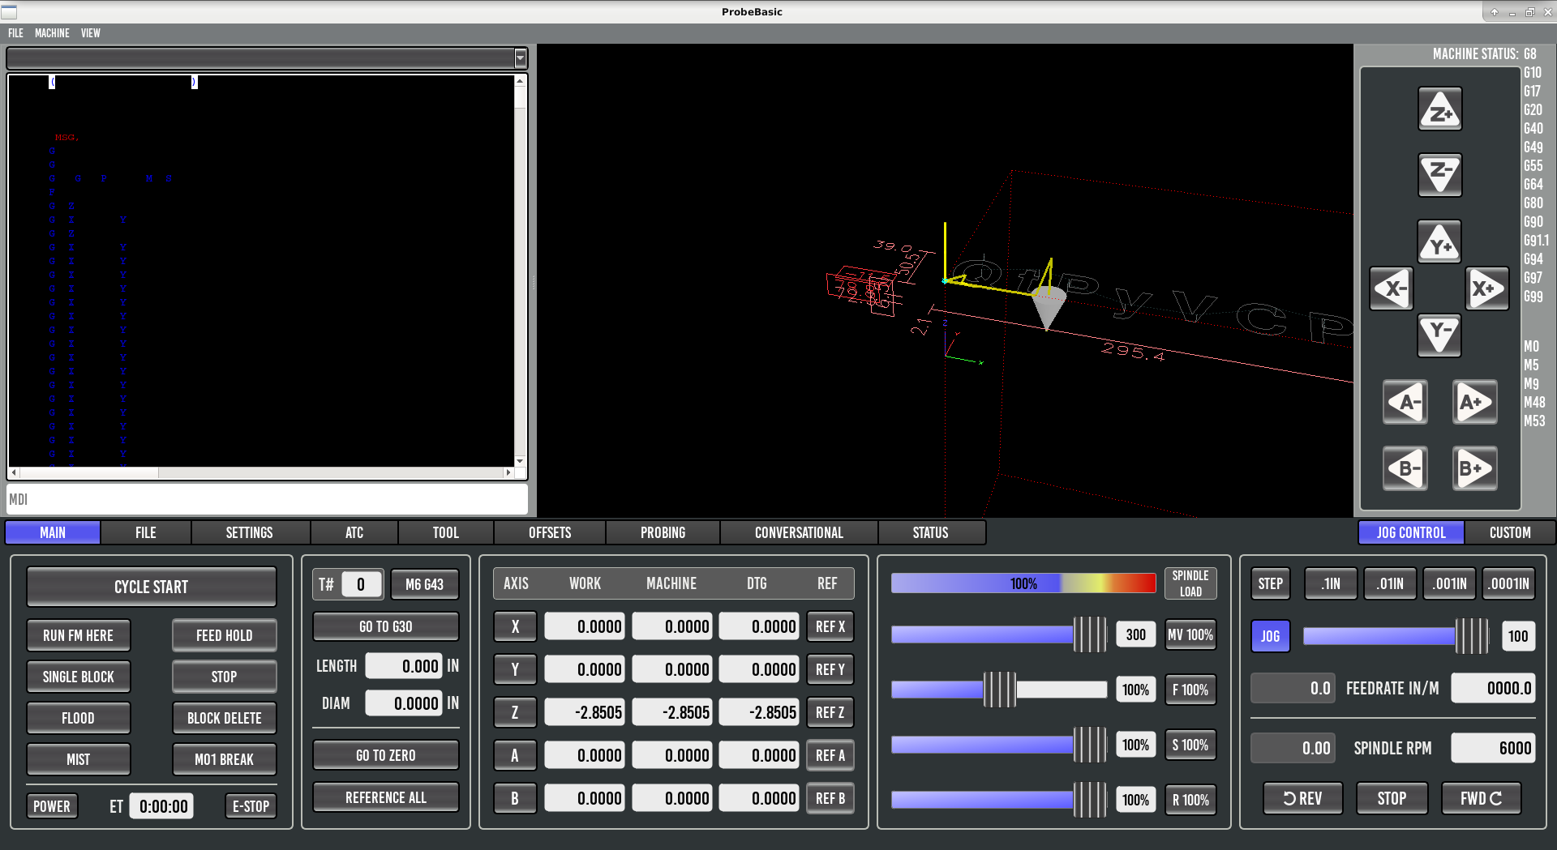Viewport: 1557px width, 850px height.
Task: Start spindle in reverse with REV
Action: 1302,798
